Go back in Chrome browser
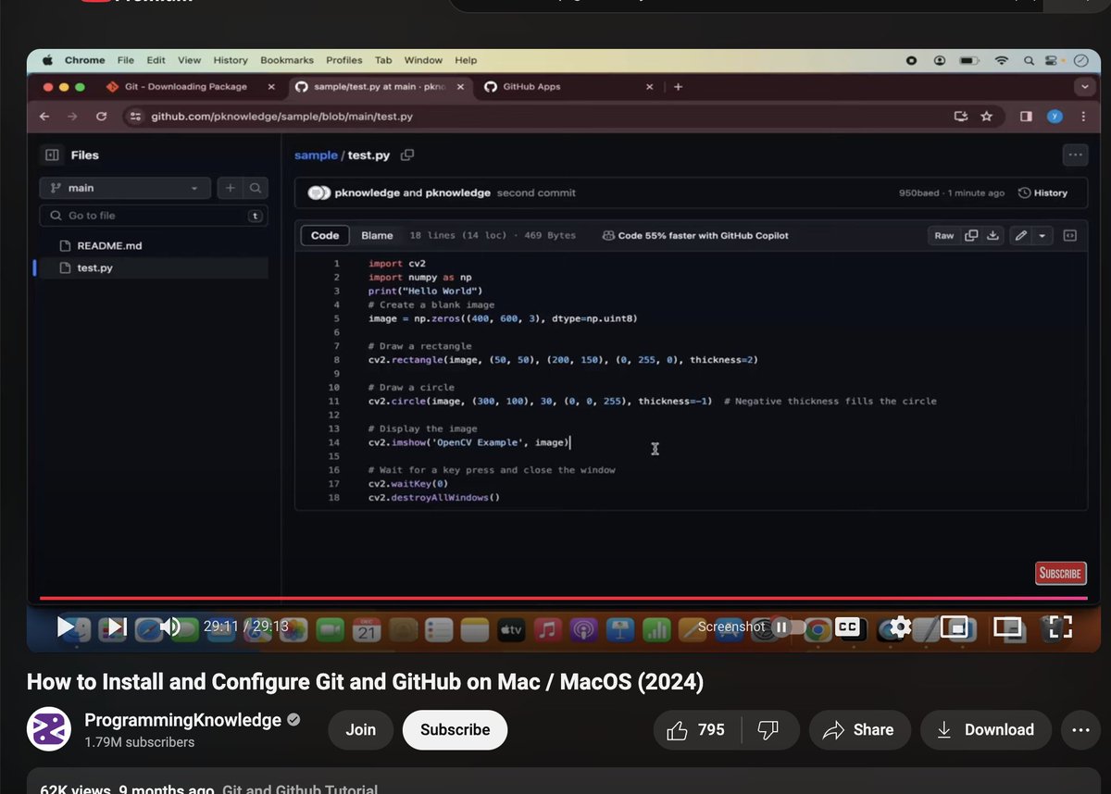 point(44,117)
